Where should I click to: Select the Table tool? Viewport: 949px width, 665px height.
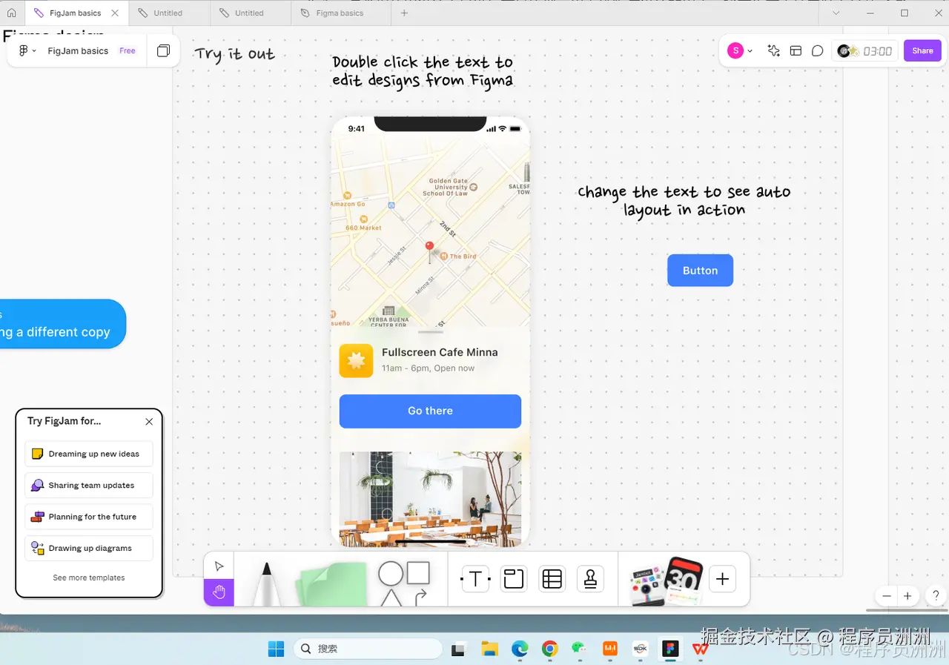pos(552,579)
